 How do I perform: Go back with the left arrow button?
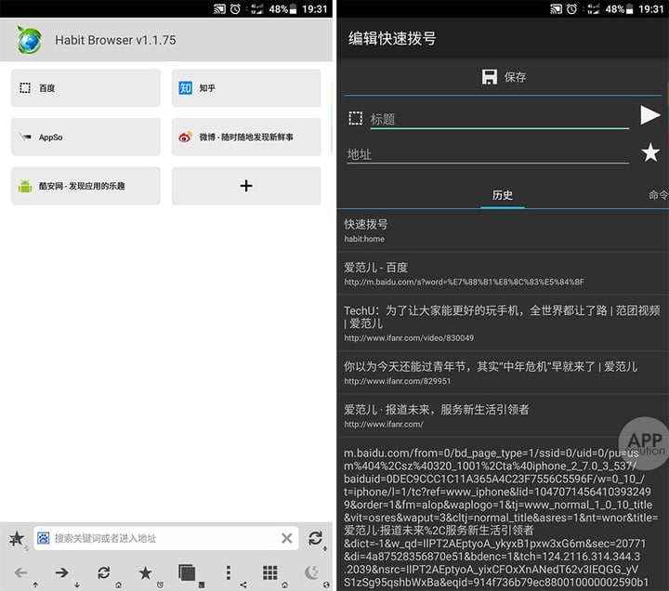(x=20, y=572)
